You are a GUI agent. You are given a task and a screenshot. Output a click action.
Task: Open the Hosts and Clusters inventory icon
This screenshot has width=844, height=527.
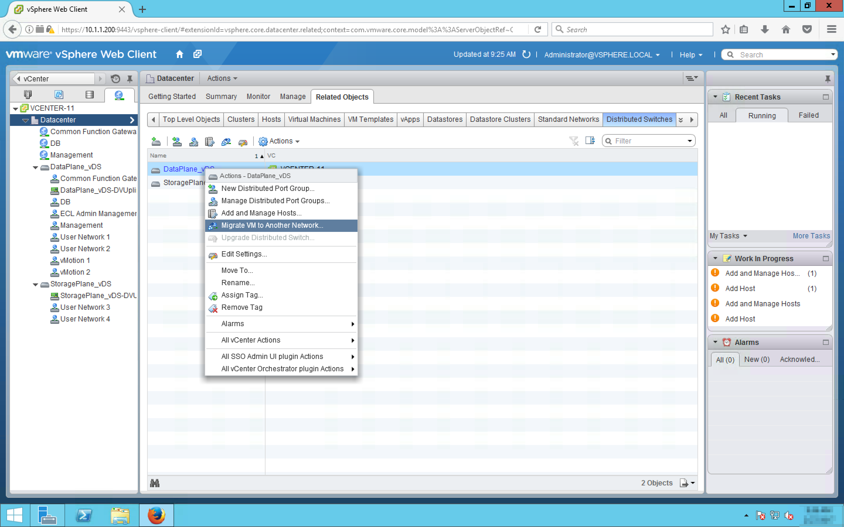(x=28, y=95)
